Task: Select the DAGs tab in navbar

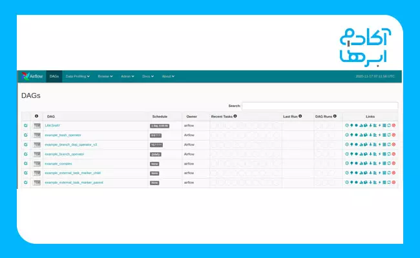Action: pos(54,76)
